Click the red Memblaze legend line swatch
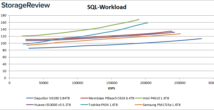 pos(84,98)
